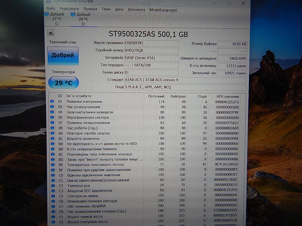Screen dimensions: 302x226
Task: Click the spindle speed value 5400 RPM
Action: point(232,59)
